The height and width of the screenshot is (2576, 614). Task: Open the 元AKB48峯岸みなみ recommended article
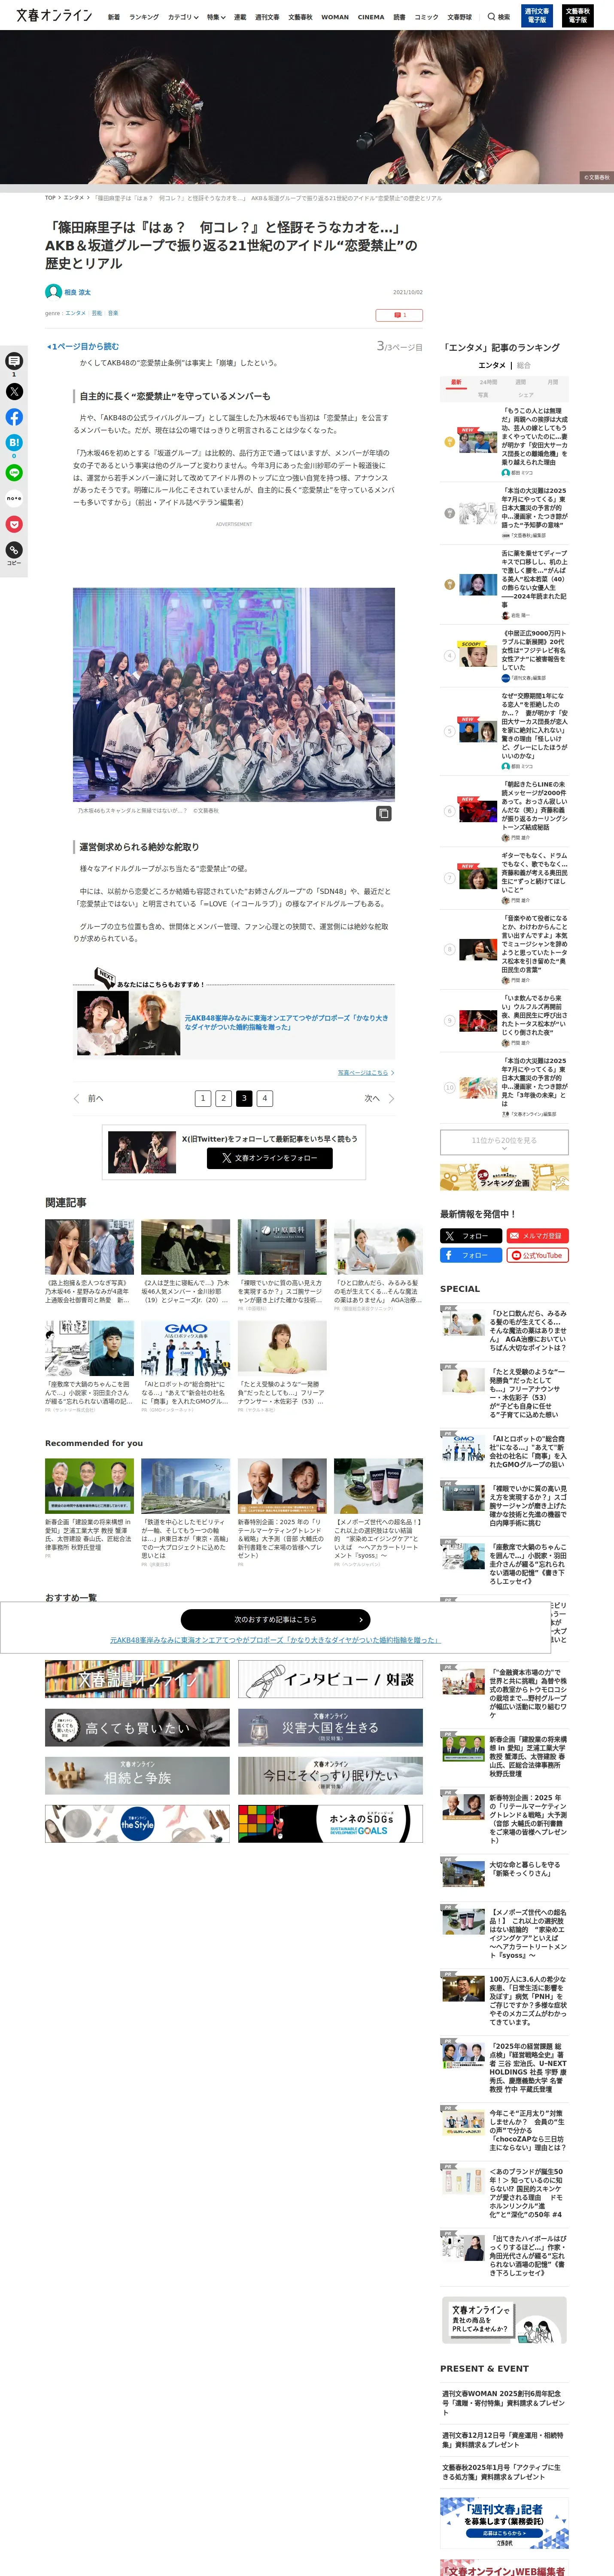click(x=234, y=1023)
